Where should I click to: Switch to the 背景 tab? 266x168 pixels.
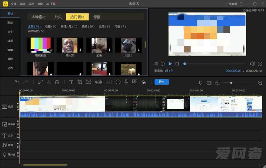pos(97,17)
